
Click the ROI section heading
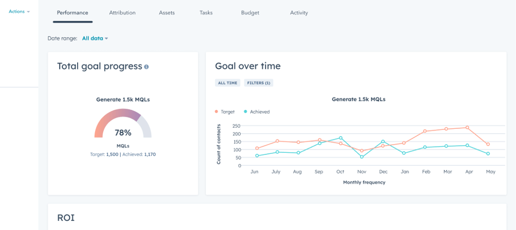tap(66, 218)
